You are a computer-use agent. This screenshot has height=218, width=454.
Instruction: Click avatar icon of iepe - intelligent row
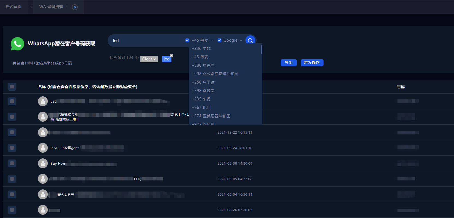tap(43, 148)
